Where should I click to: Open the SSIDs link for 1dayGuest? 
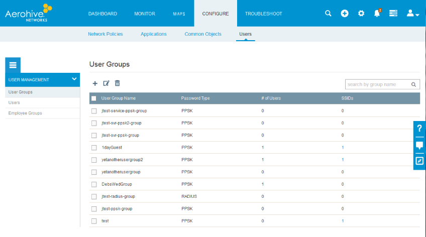pos(343,148)
